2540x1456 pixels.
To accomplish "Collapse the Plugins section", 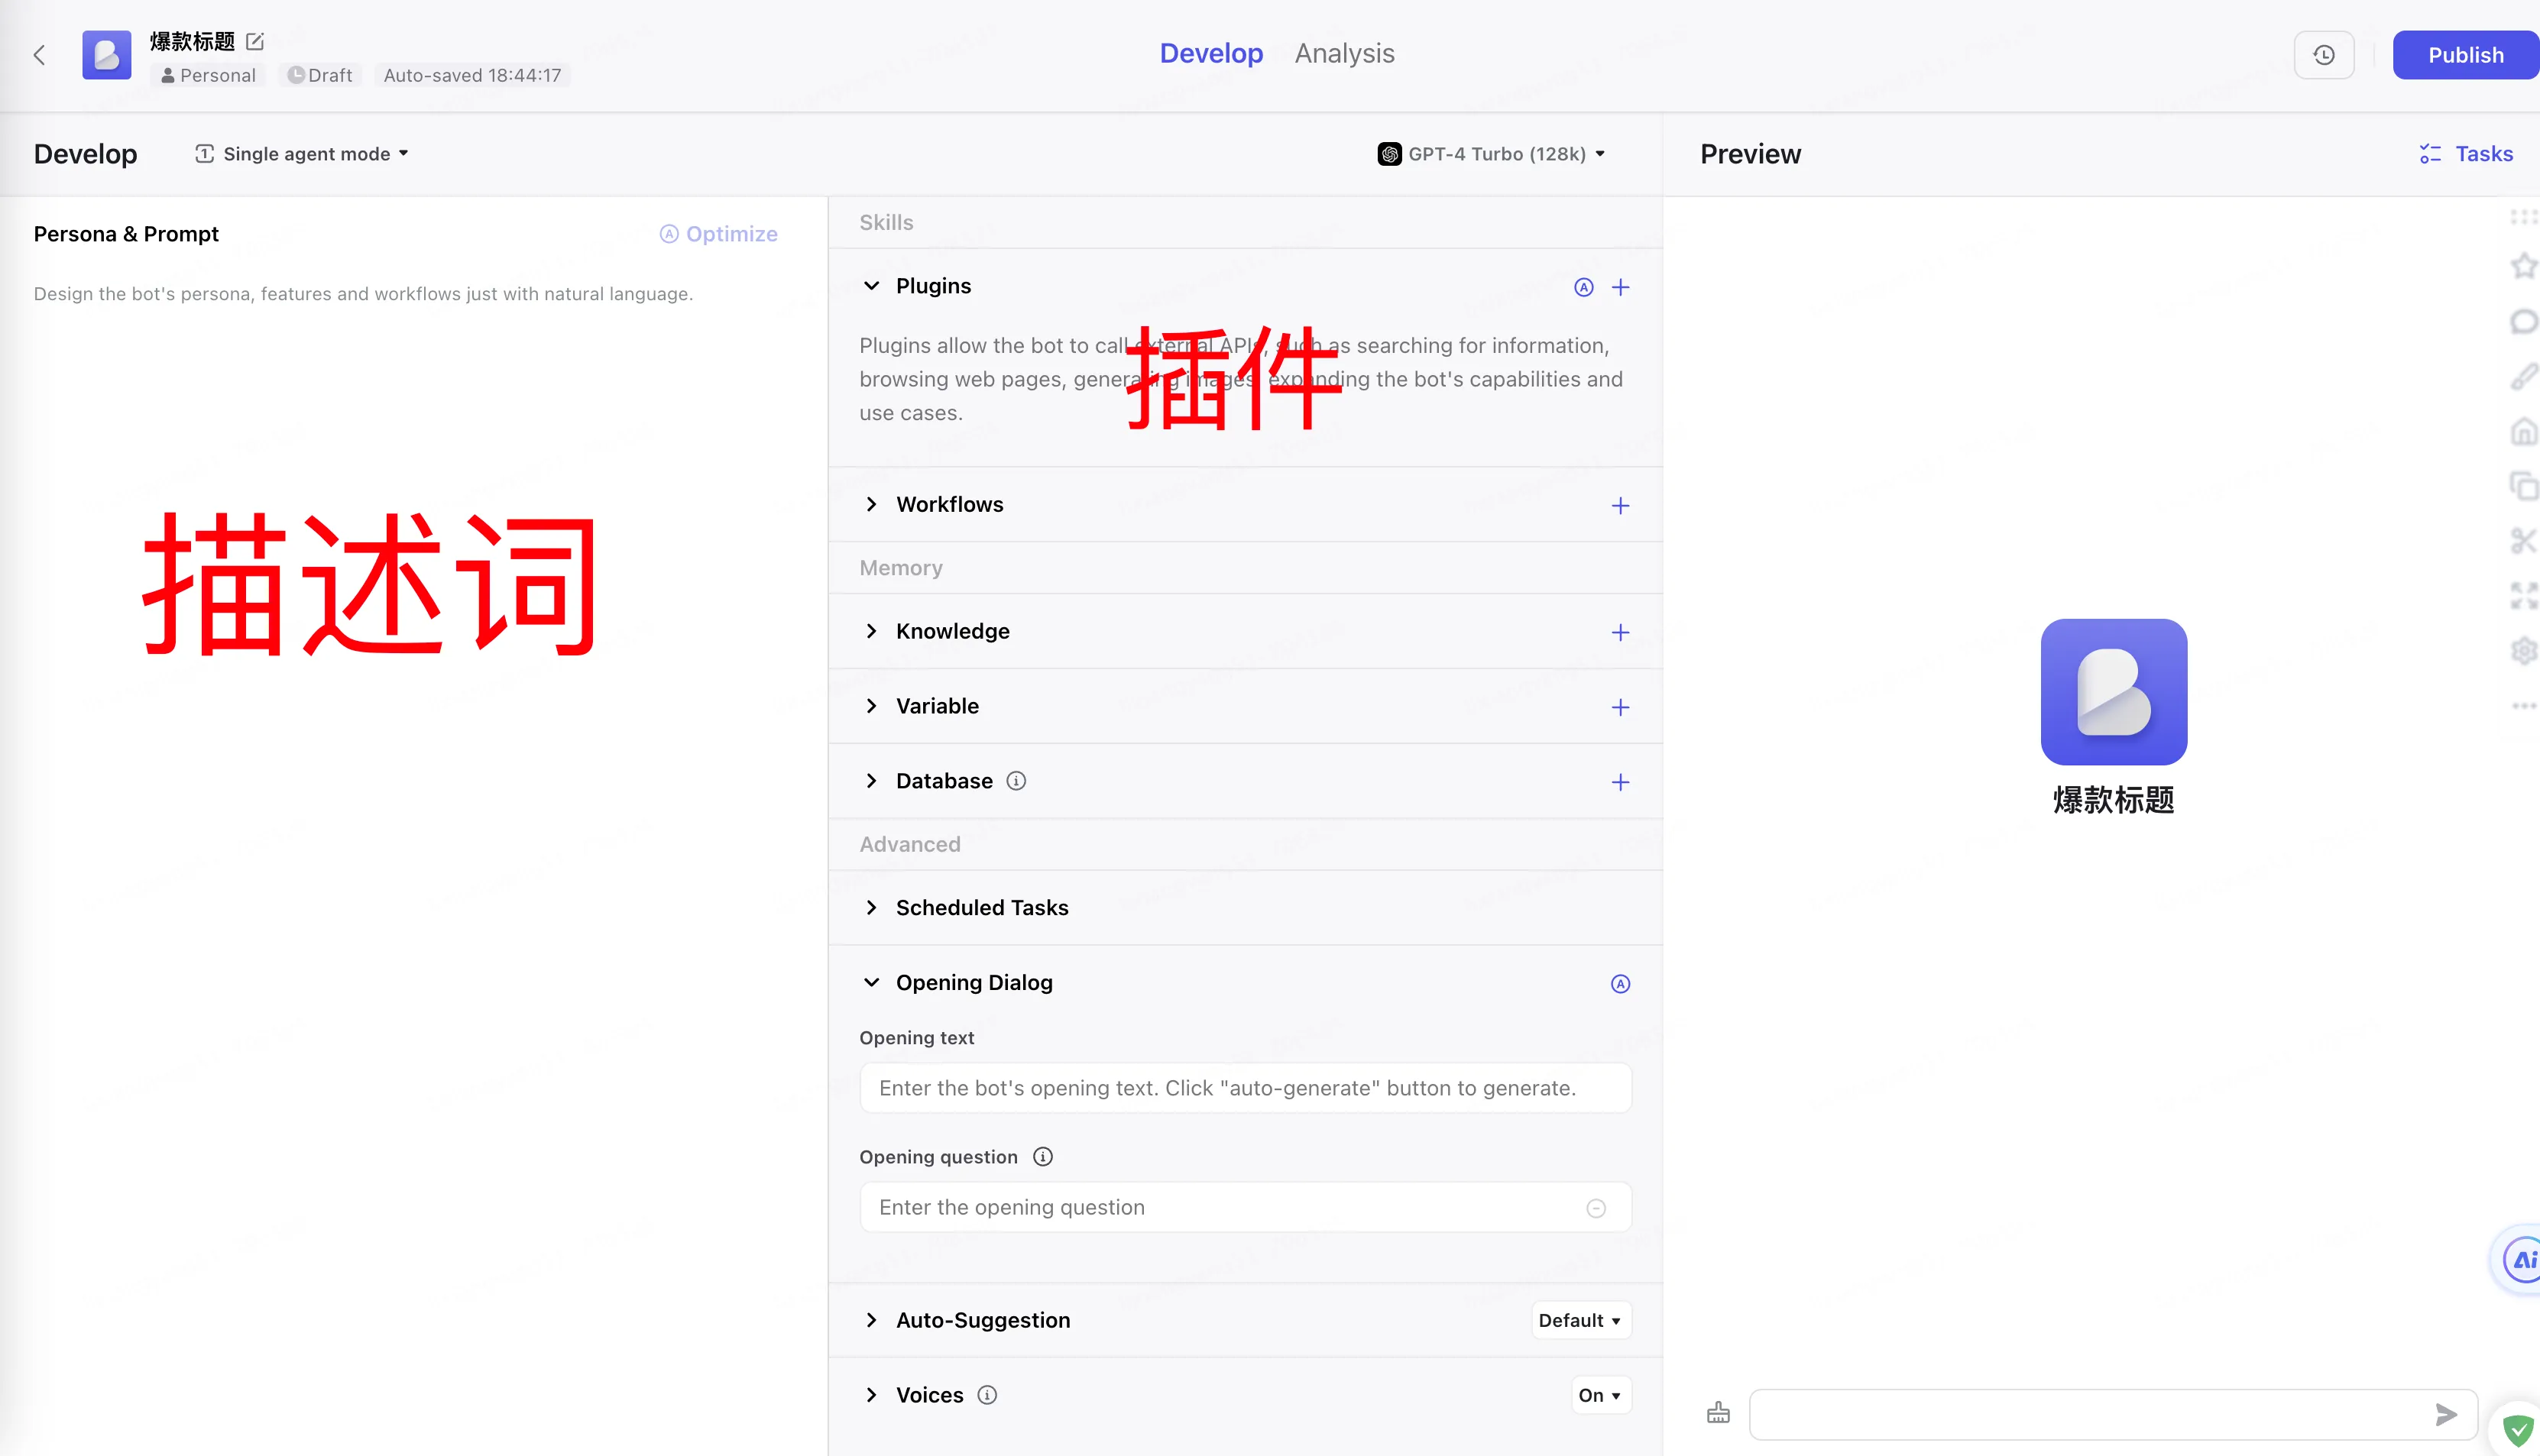I will pos(871,286).
